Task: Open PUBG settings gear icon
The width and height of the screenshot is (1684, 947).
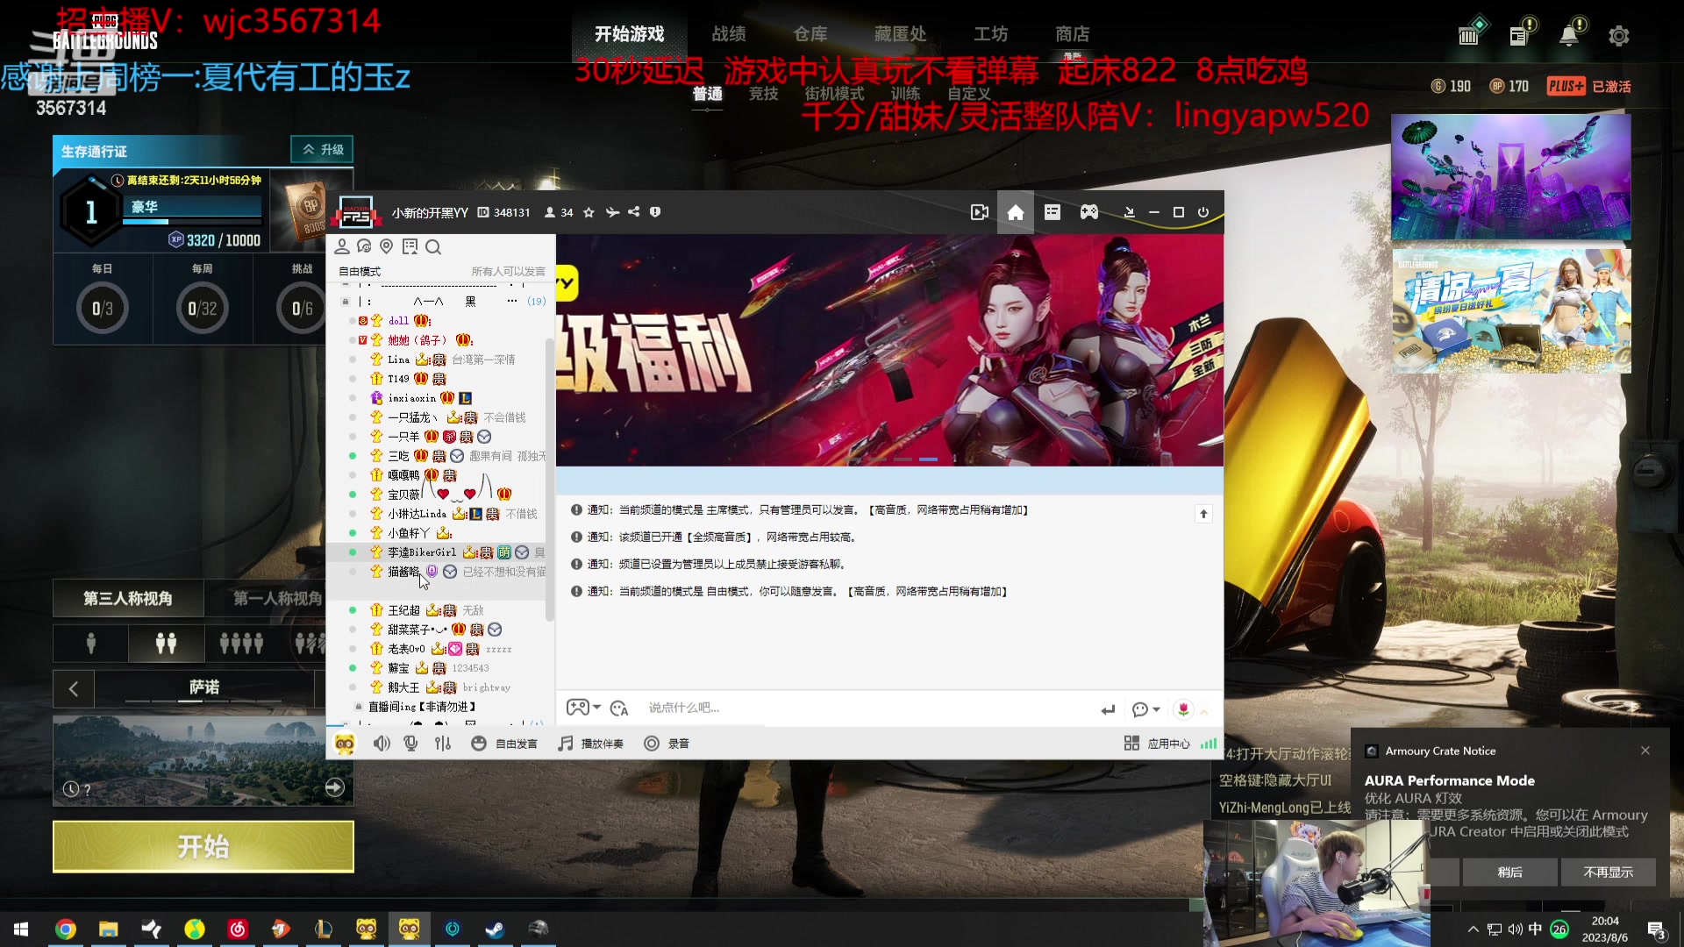Action: tap(1619, 36)
